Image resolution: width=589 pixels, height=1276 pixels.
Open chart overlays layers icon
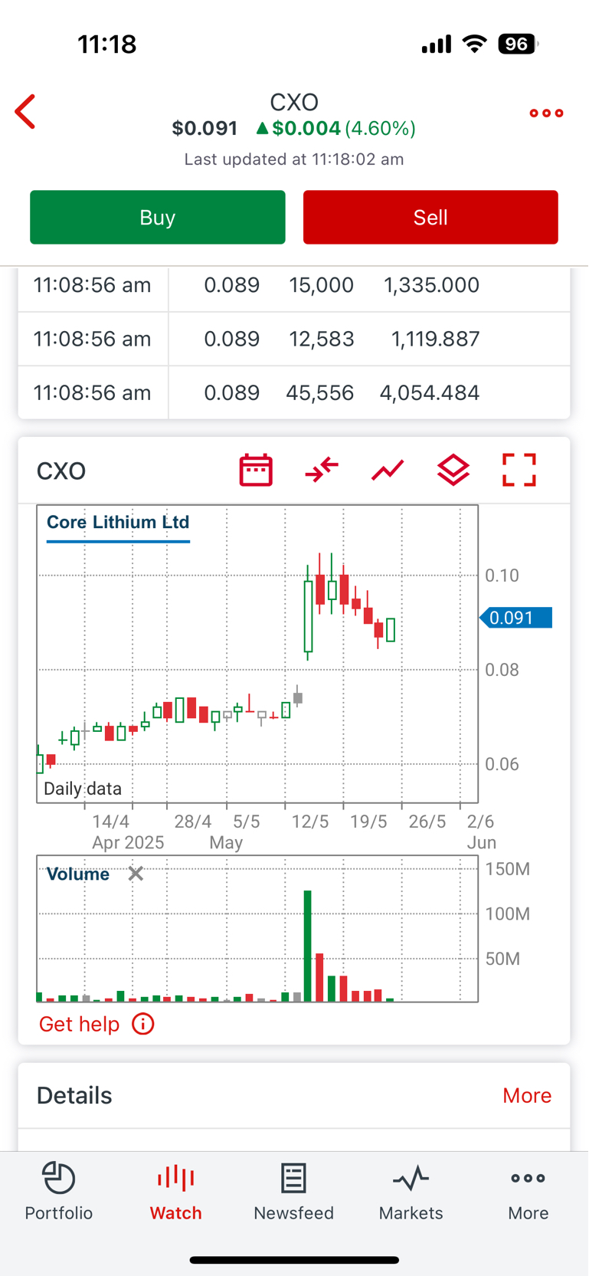pos(453,470)
